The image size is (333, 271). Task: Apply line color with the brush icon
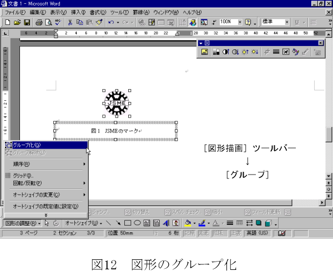coord(202,223)
